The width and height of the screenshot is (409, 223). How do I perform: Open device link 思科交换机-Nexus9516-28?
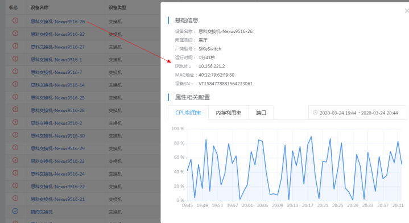click(x=57, y=110)
